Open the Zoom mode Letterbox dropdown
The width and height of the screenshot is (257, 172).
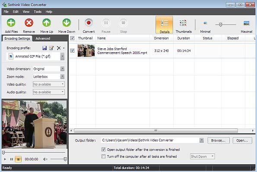[62, 76]
